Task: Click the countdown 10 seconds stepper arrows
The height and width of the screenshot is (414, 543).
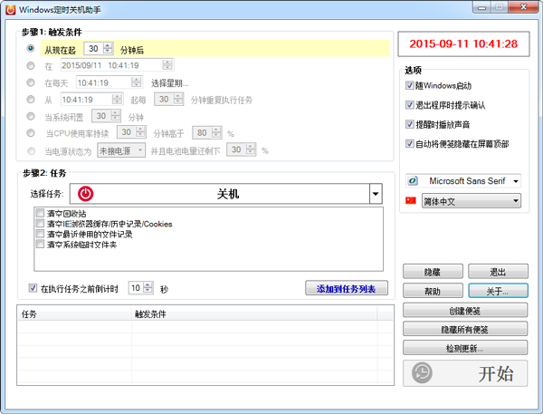Action: [148, 287]
